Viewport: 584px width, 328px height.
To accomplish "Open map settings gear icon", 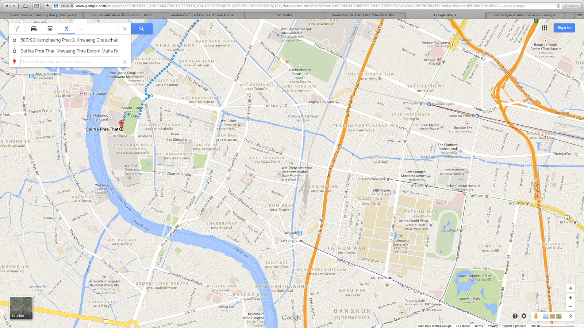I will click(524, 316).
